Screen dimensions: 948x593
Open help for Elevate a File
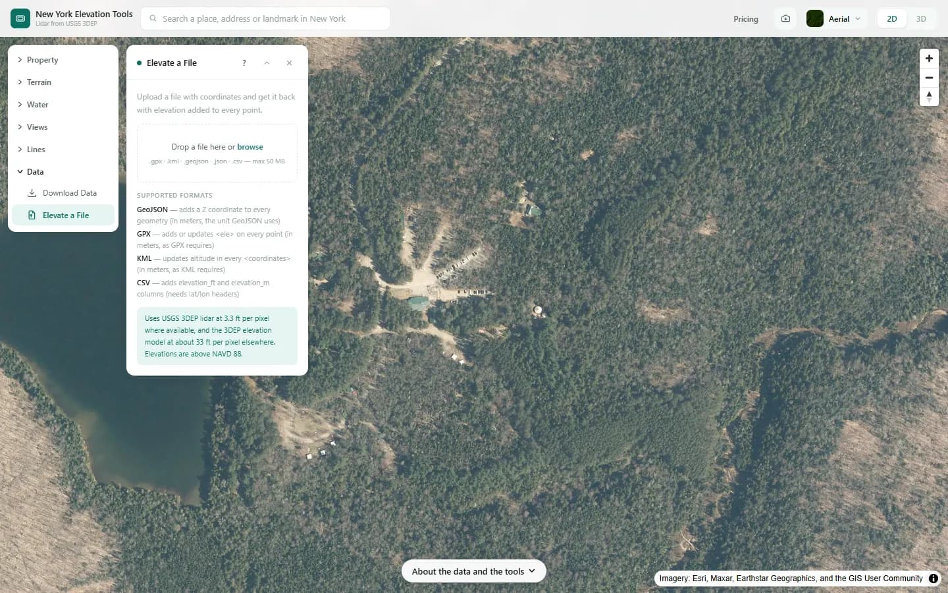coord(244,63)
